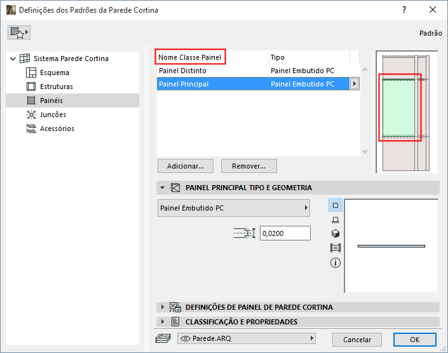This screenshot has height=353, width=448.
Task: Click the panel preview image area
Action: [x=391, y=246]
